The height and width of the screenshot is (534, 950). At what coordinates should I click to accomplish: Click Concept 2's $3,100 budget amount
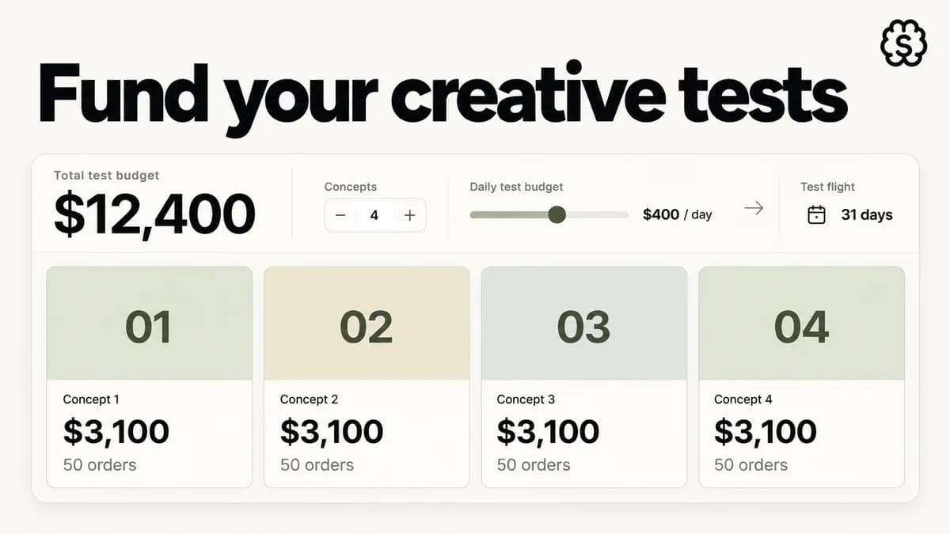coord(332,432)
